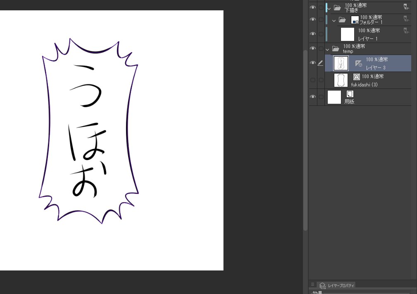
Task: Collapse the フォルダー 1 folder chevron
Action: pyautogui.click(x=334, y=21)
